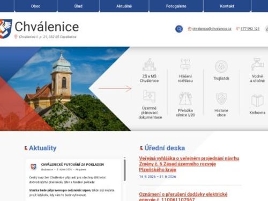Click the Historie obce label
This screenshot has height=201, width=268.
coord(221,113)
